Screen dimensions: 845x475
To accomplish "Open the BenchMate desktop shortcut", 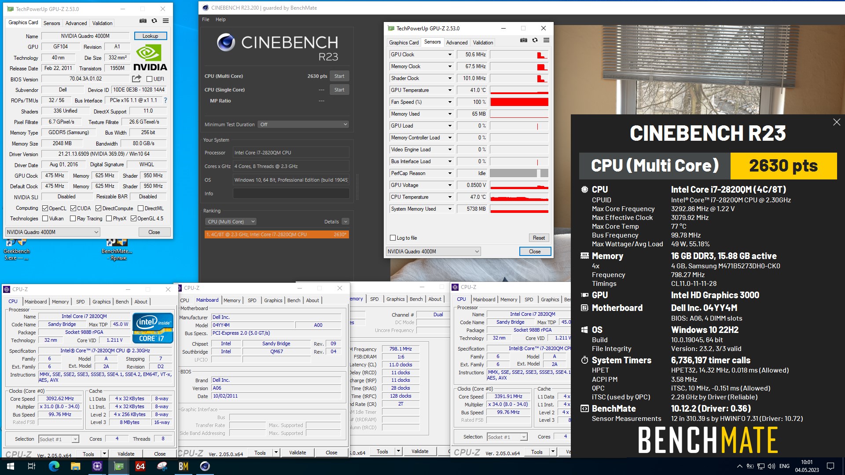I will point(117,249).
